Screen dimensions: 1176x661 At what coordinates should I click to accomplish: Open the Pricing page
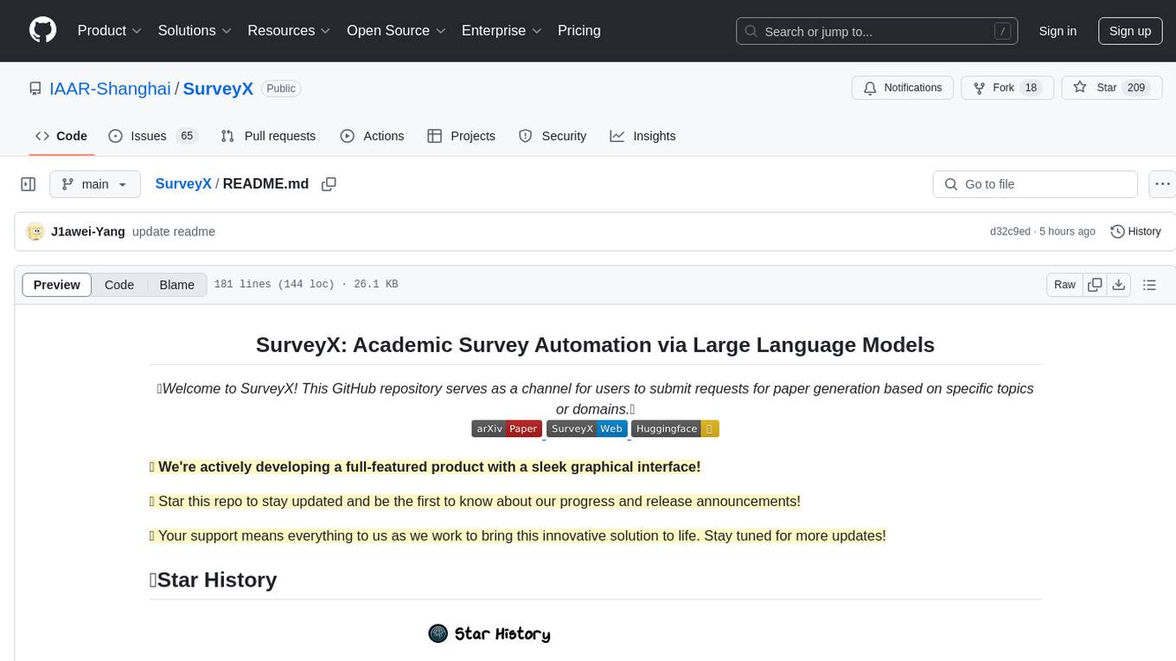tap(579, 30)
